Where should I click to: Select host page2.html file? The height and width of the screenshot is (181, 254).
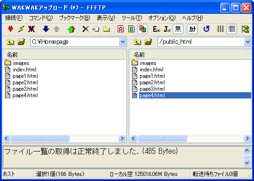[148, 82]
